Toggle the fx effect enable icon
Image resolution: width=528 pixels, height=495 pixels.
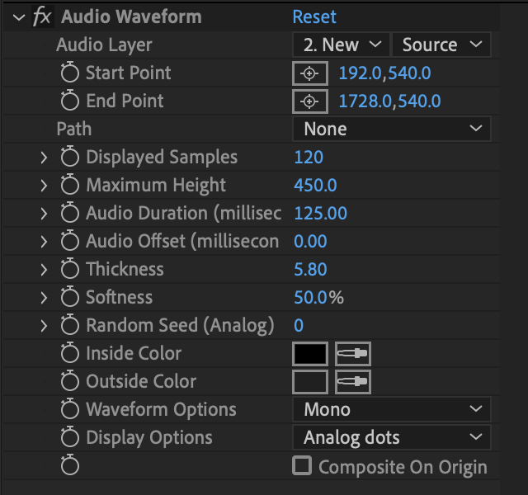pos(41,17)
